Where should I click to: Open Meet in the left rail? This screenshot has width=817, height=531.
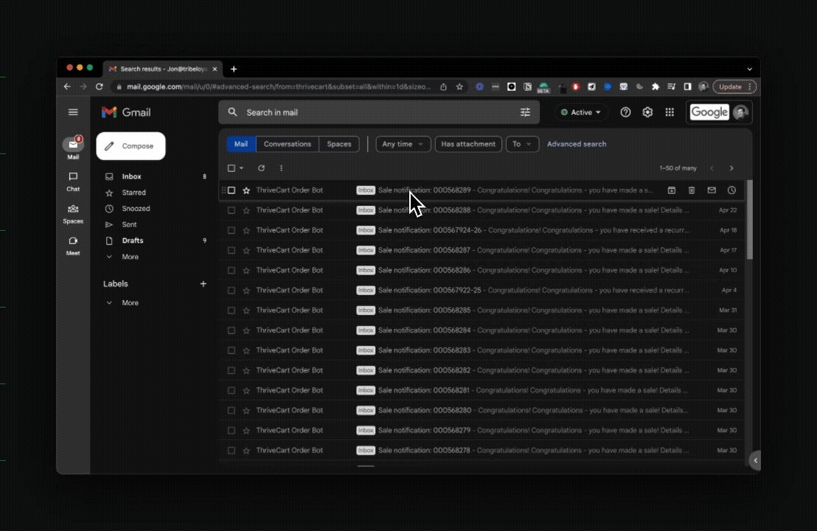[x=73, y=246]
